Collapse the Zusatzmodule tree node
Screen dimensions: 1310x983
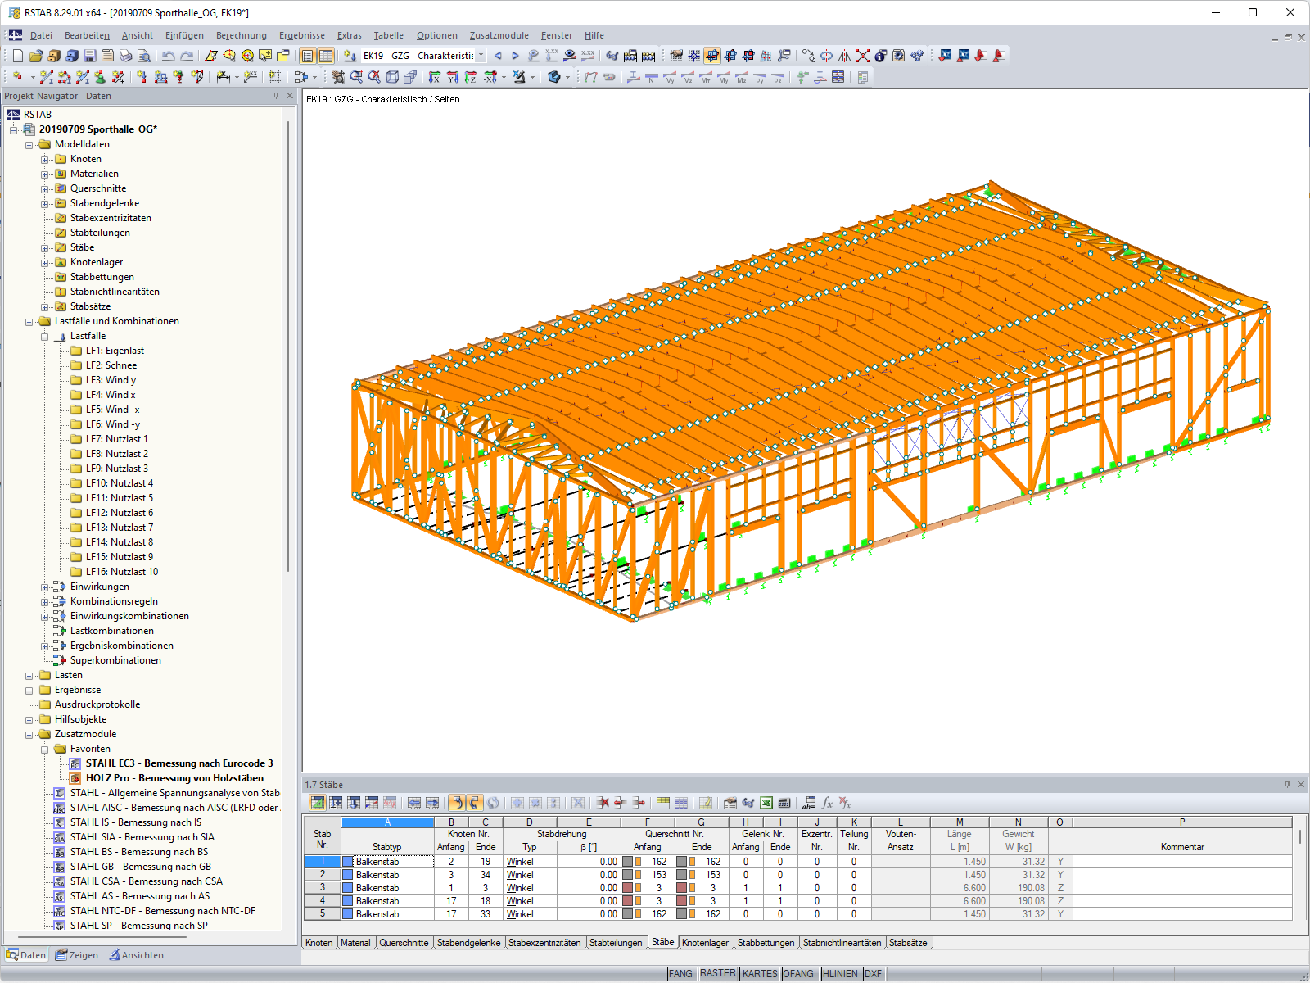tap(29, 734)
